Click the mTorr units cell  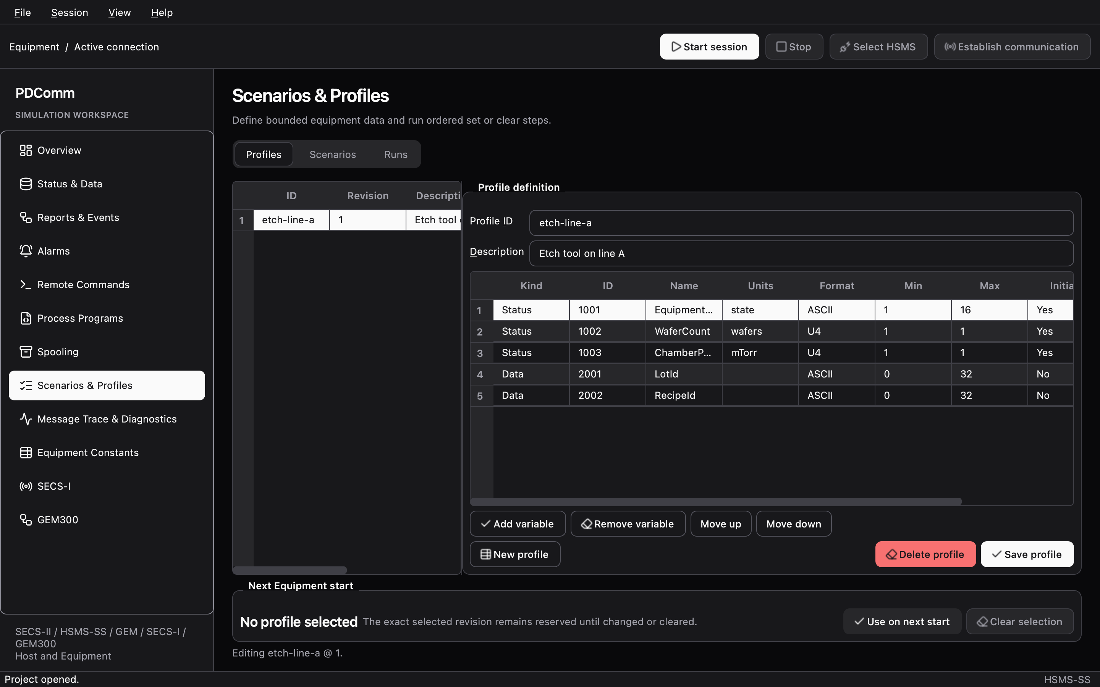pyautogui.click(x=760, y=353)
